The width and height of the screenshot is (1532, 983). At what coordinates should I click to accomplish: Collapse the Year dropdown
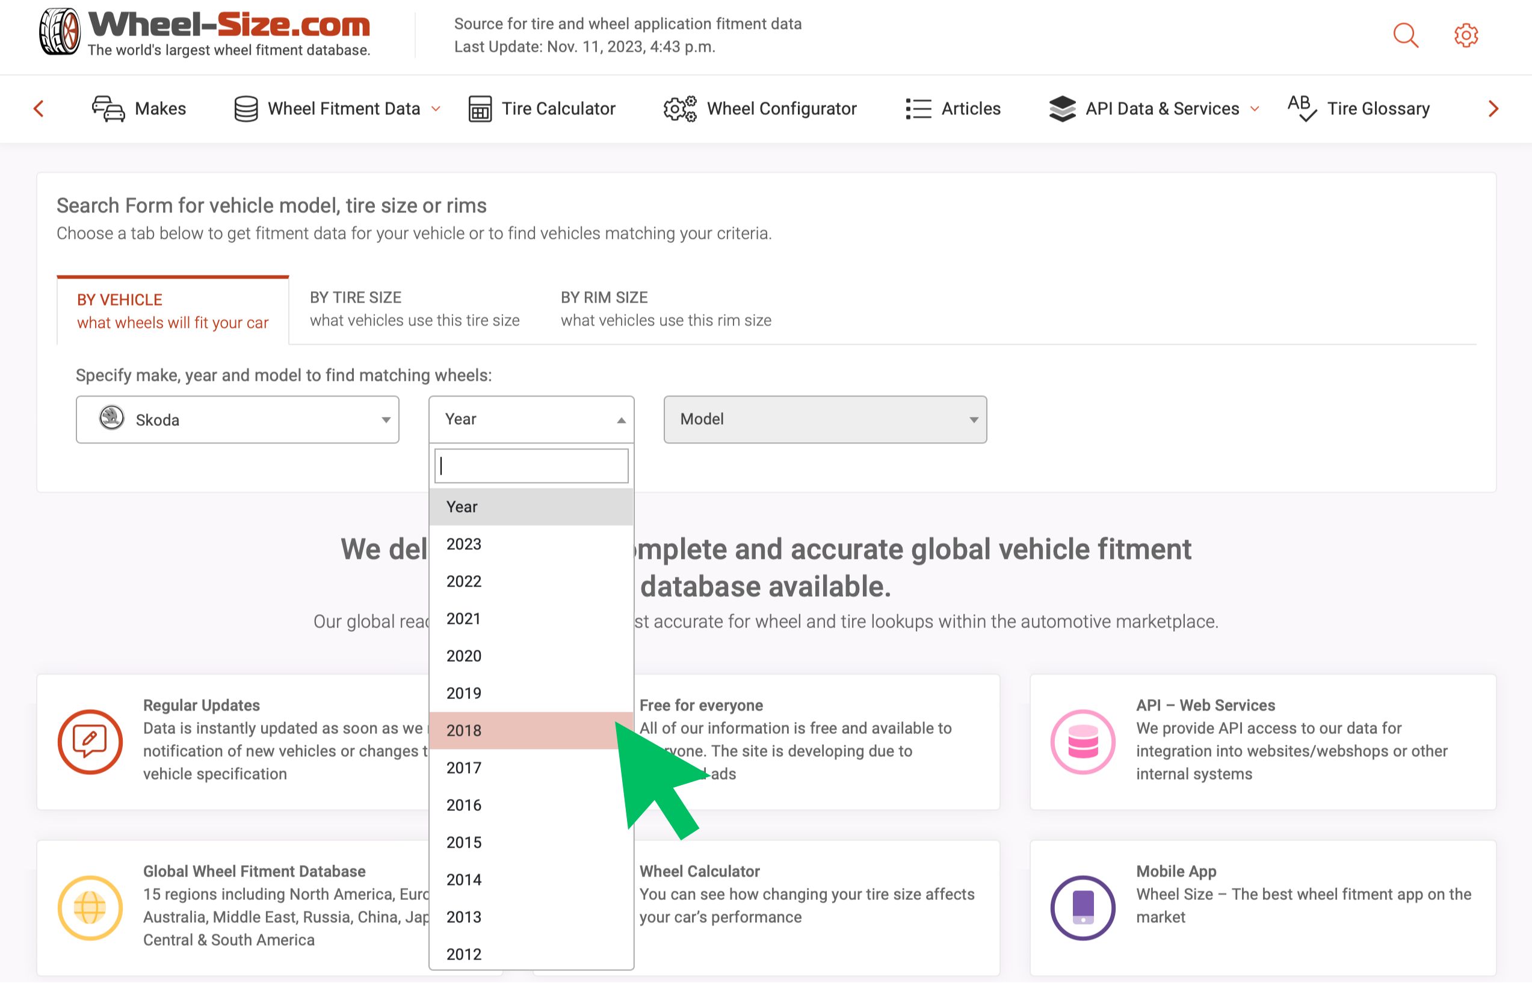tap(531, 419)
